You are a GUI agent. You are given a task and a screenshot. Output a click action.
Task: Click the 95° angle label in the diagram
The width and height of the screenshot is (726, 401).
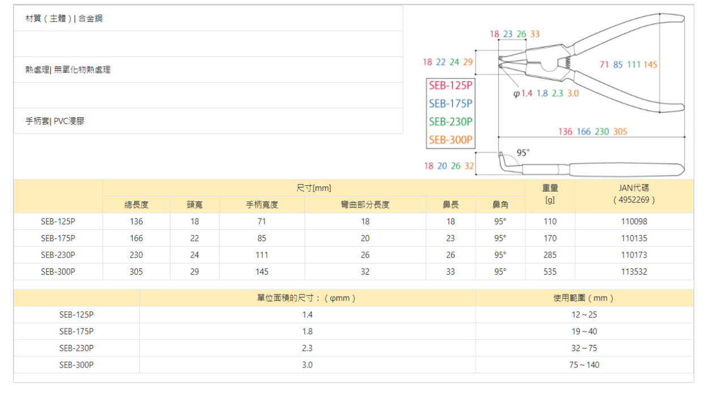523,153
